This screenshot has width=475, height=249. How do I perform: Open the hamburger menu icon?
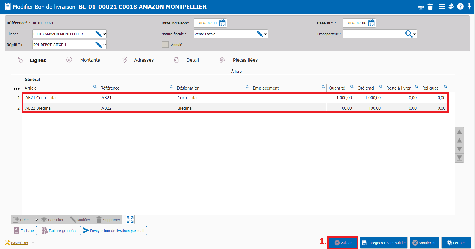442,7
